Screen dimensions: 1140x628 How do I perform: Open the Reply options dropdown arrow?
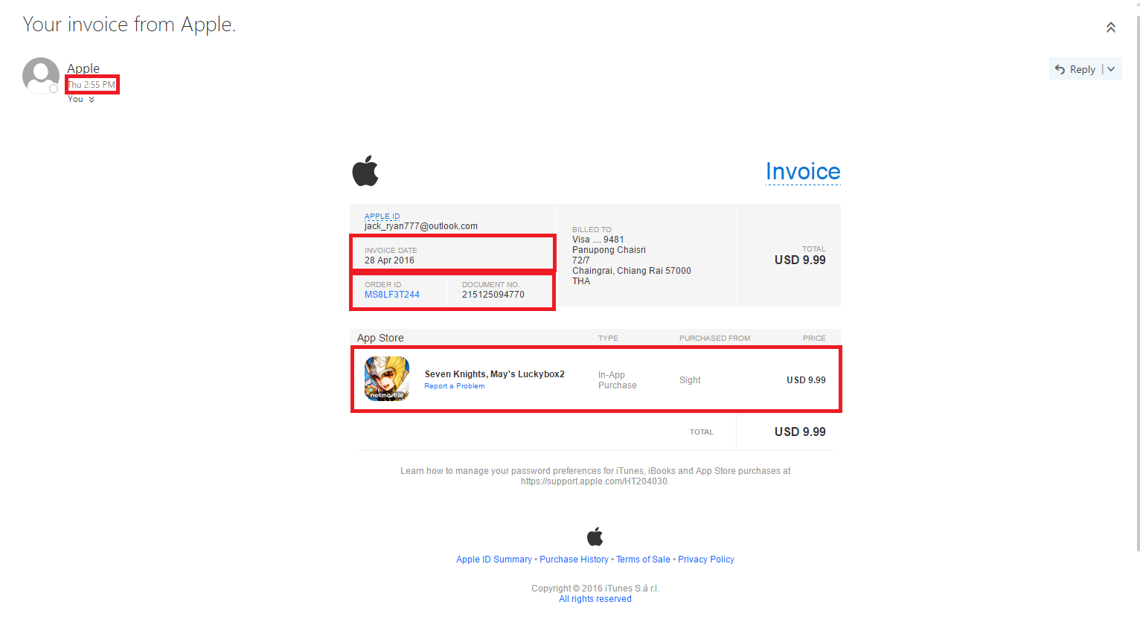1111,69
